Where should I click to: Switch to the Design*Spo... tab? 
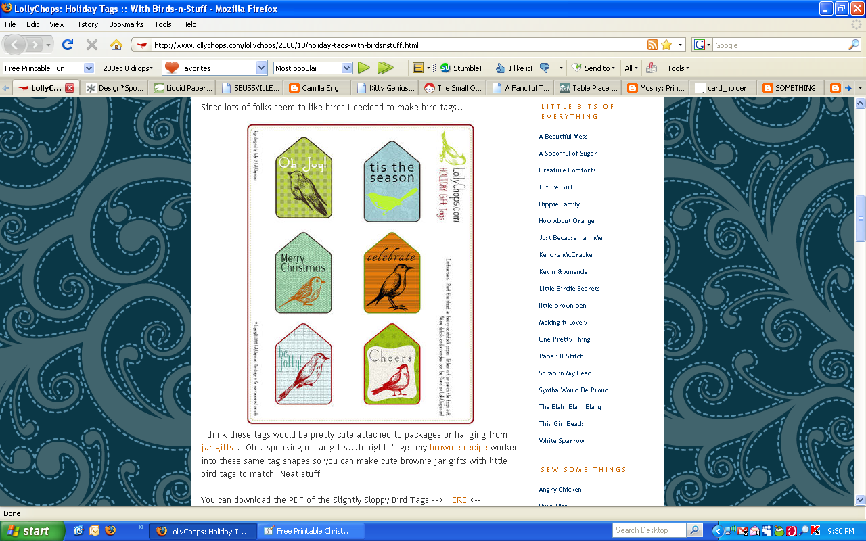(114, 88)
